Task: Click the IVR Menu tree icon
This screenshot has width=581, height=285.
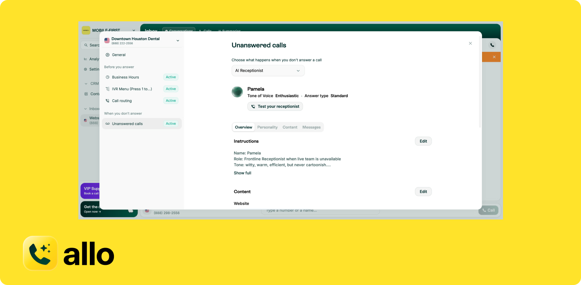Action: pyautogui.click(x=107, y=89)
